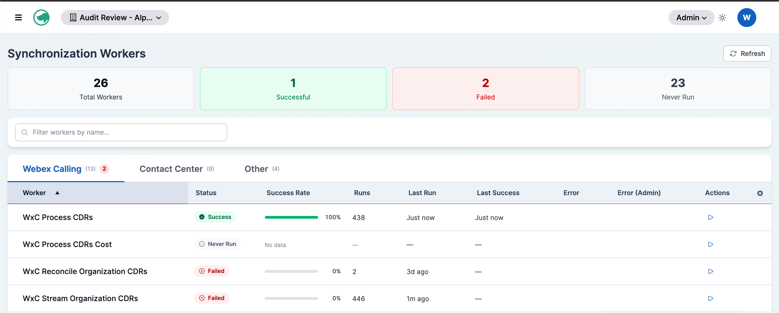Click the Failed badge for Stream Organization CDRs
Image resolution: width=779 pixels, height=313 pixels.
pyautogui.click(x=212, y=298)
